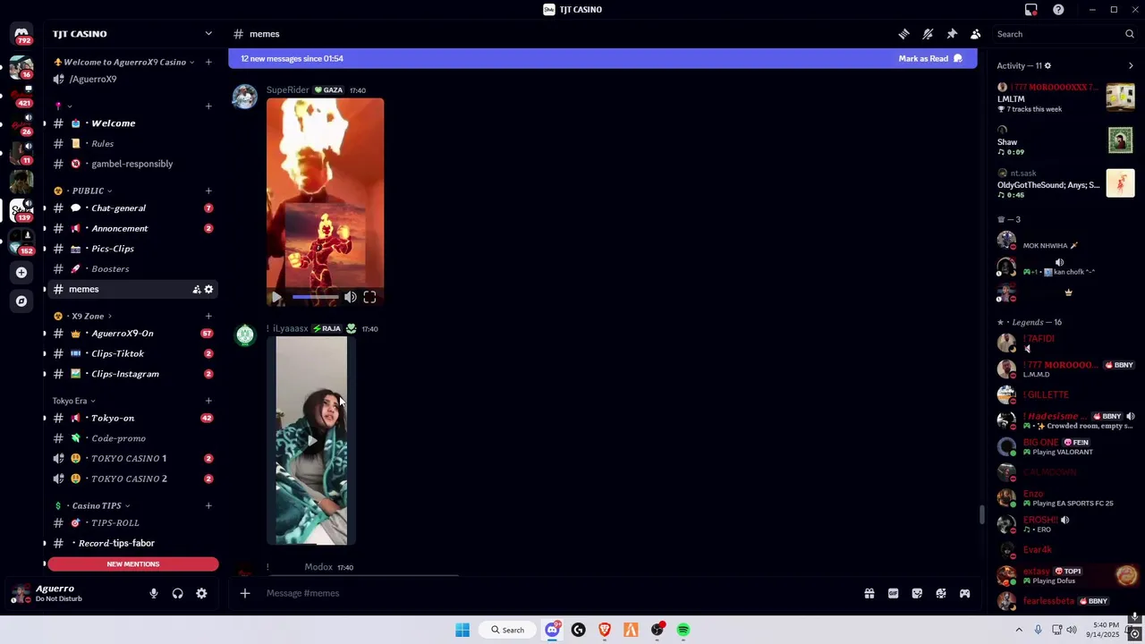Open the Boosters channel
The width and height of the screenshot is (1145, 644).
(132, 269)
